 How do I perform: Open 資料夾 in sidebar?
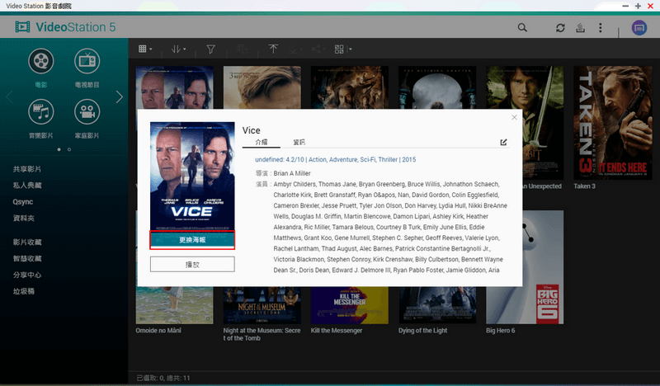click(24, 219)
